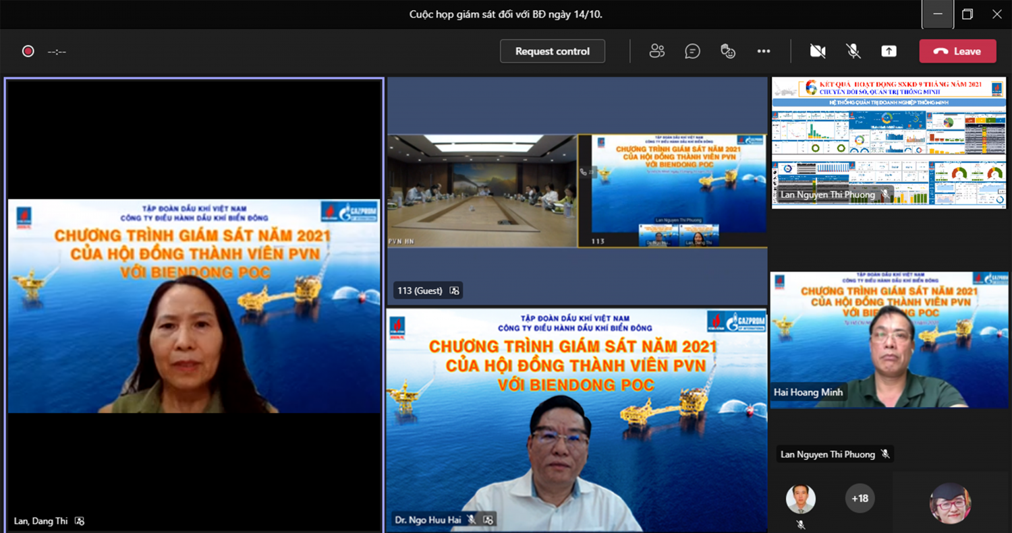
Task: Open the shared dashboard thumbnail from Lan Nguyen Thi Phuong
Action: 889,142
